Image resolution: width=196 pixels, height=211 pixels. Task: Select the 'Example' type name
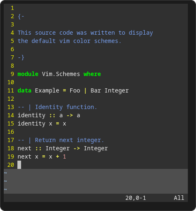point(47,91)
